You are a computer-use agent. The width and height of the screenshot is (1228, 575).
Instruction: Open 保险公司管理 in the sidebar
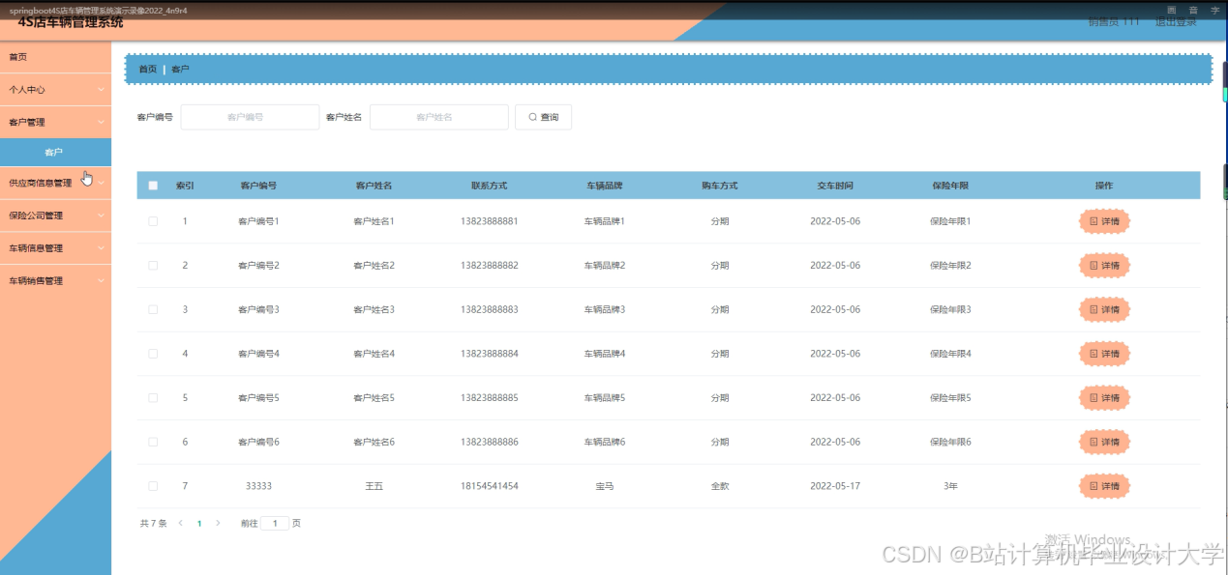tap(55, 216)
